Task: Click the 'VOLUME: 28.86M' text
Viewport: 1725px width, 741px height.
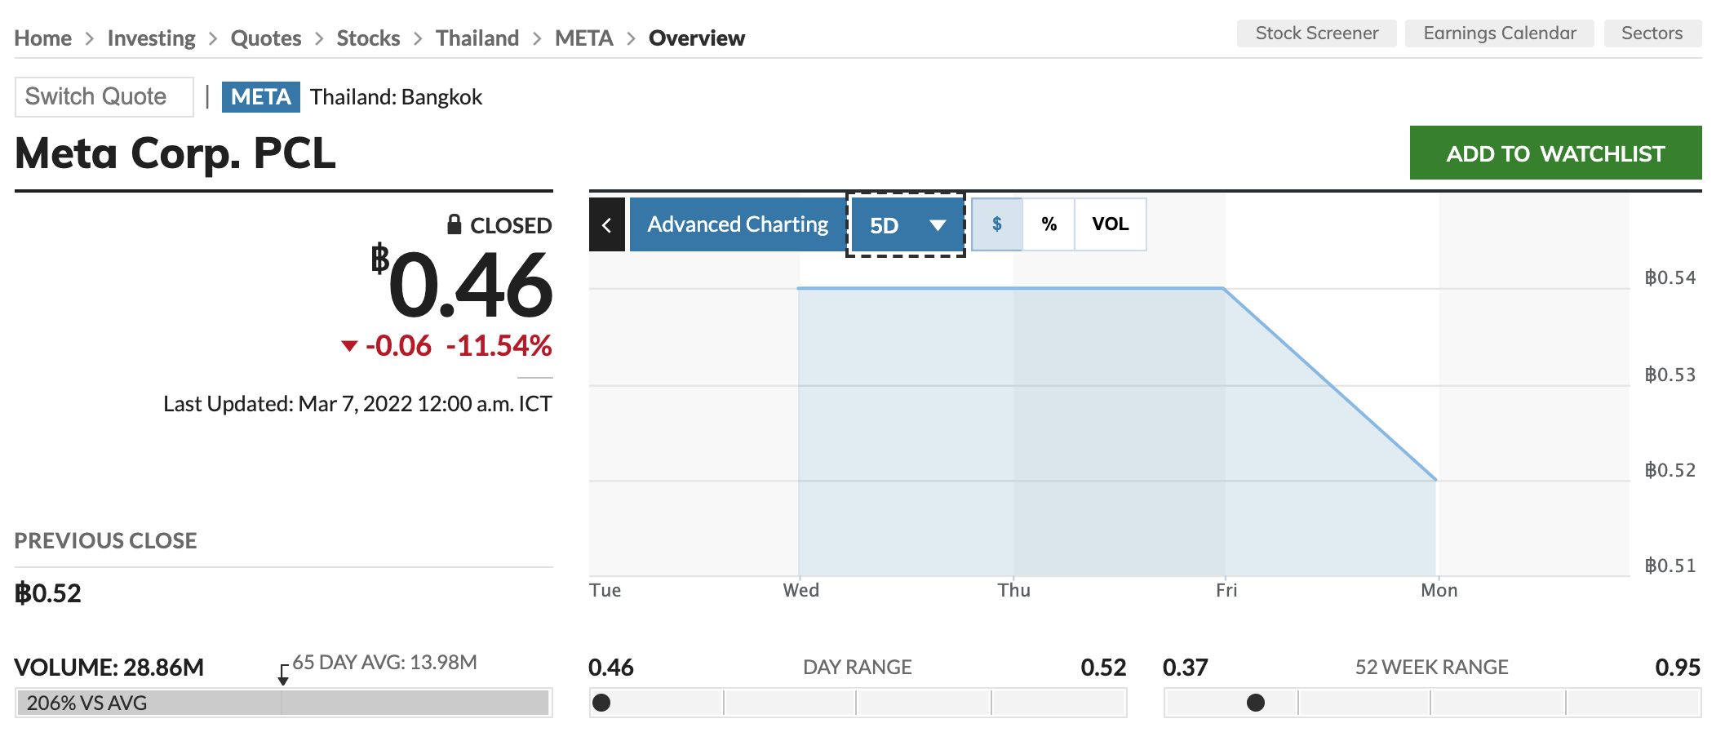Action: (109, 668)
